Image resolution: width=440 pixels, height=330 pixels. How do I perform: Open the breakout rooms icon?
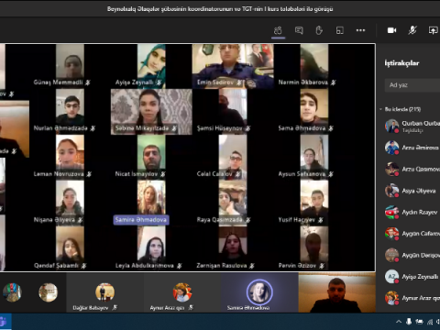(x=340, y=30)
